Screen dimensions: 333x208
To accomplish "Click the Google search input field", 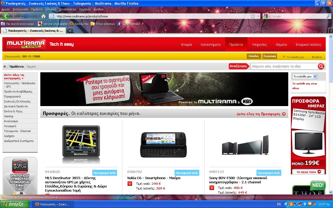I will click(x=299, y=16).
